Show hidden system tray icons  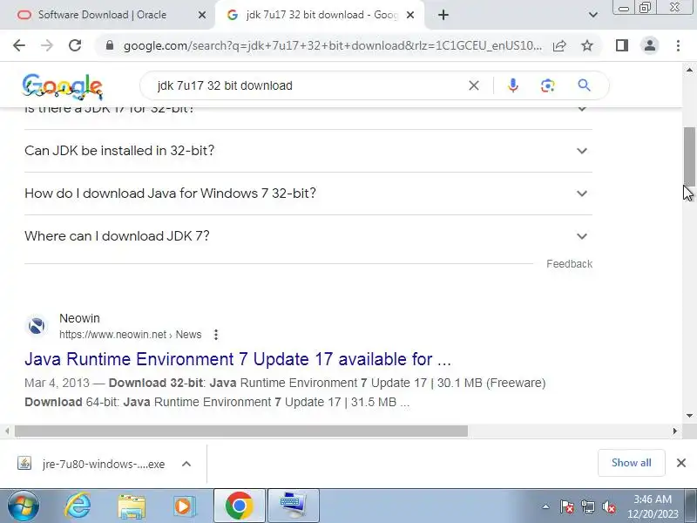coord(546,506)
